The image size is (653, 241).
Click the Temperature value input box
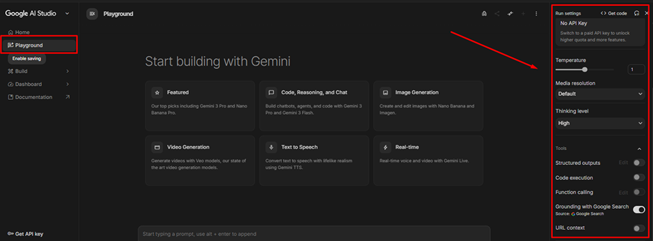click(636, 70)
